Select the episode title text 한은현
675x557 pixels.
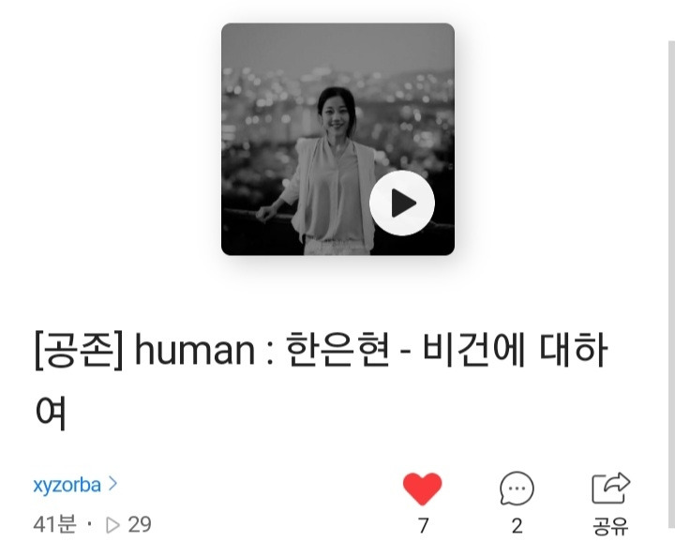coord(337,349)
